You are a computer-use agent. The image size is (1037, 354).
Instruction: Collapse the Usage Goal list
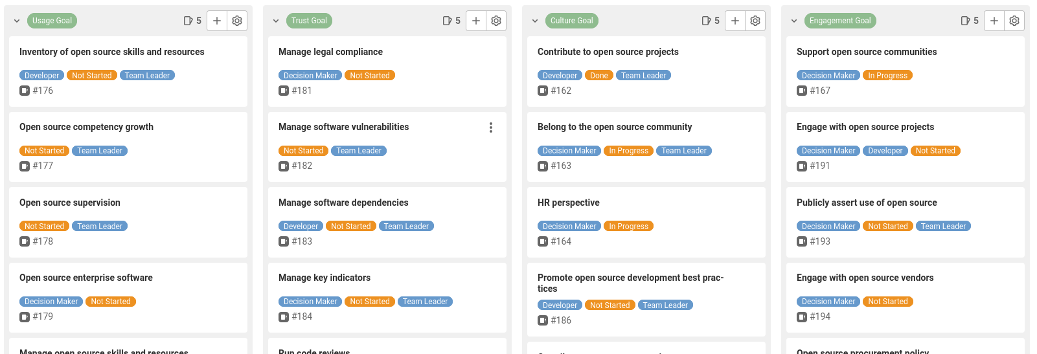(x=17, y=21)
